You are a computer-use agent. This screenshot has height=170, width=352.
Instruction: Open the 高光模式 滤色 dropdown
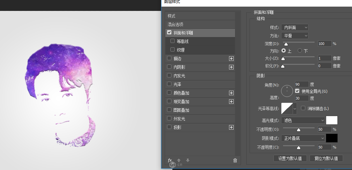pyautogui.click(x=303, y=120)
